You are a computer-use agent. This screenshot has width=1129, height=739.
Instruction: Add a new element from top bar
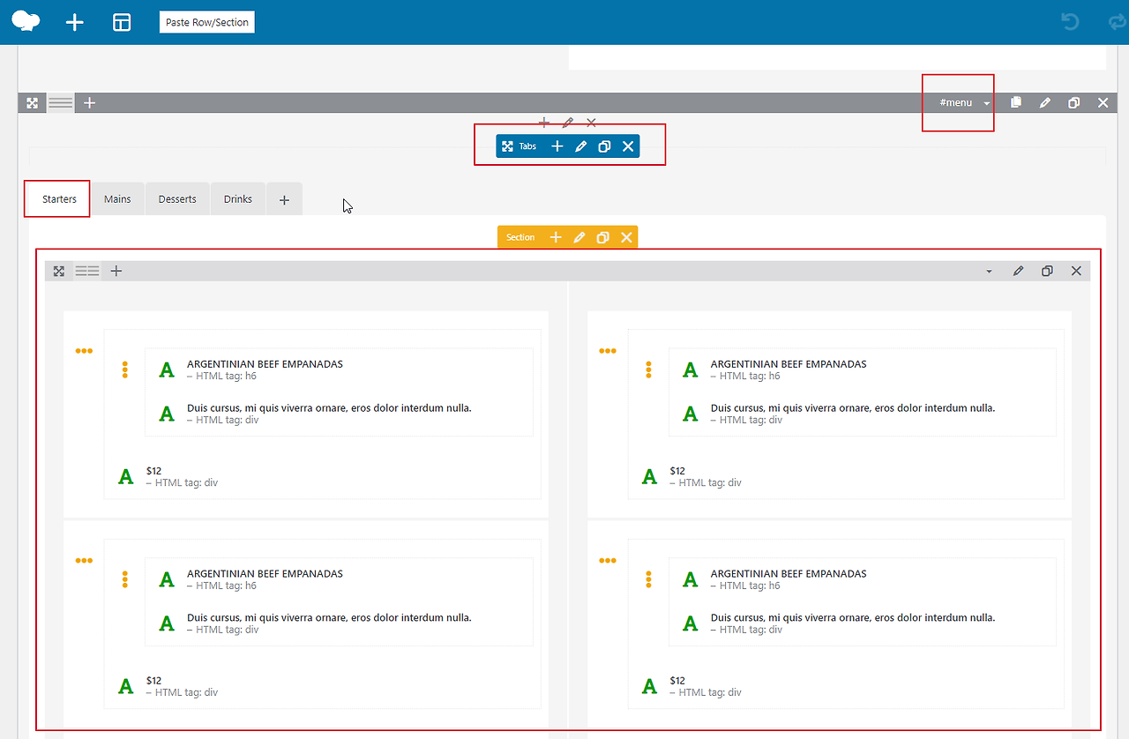click(x=75, y=22)
